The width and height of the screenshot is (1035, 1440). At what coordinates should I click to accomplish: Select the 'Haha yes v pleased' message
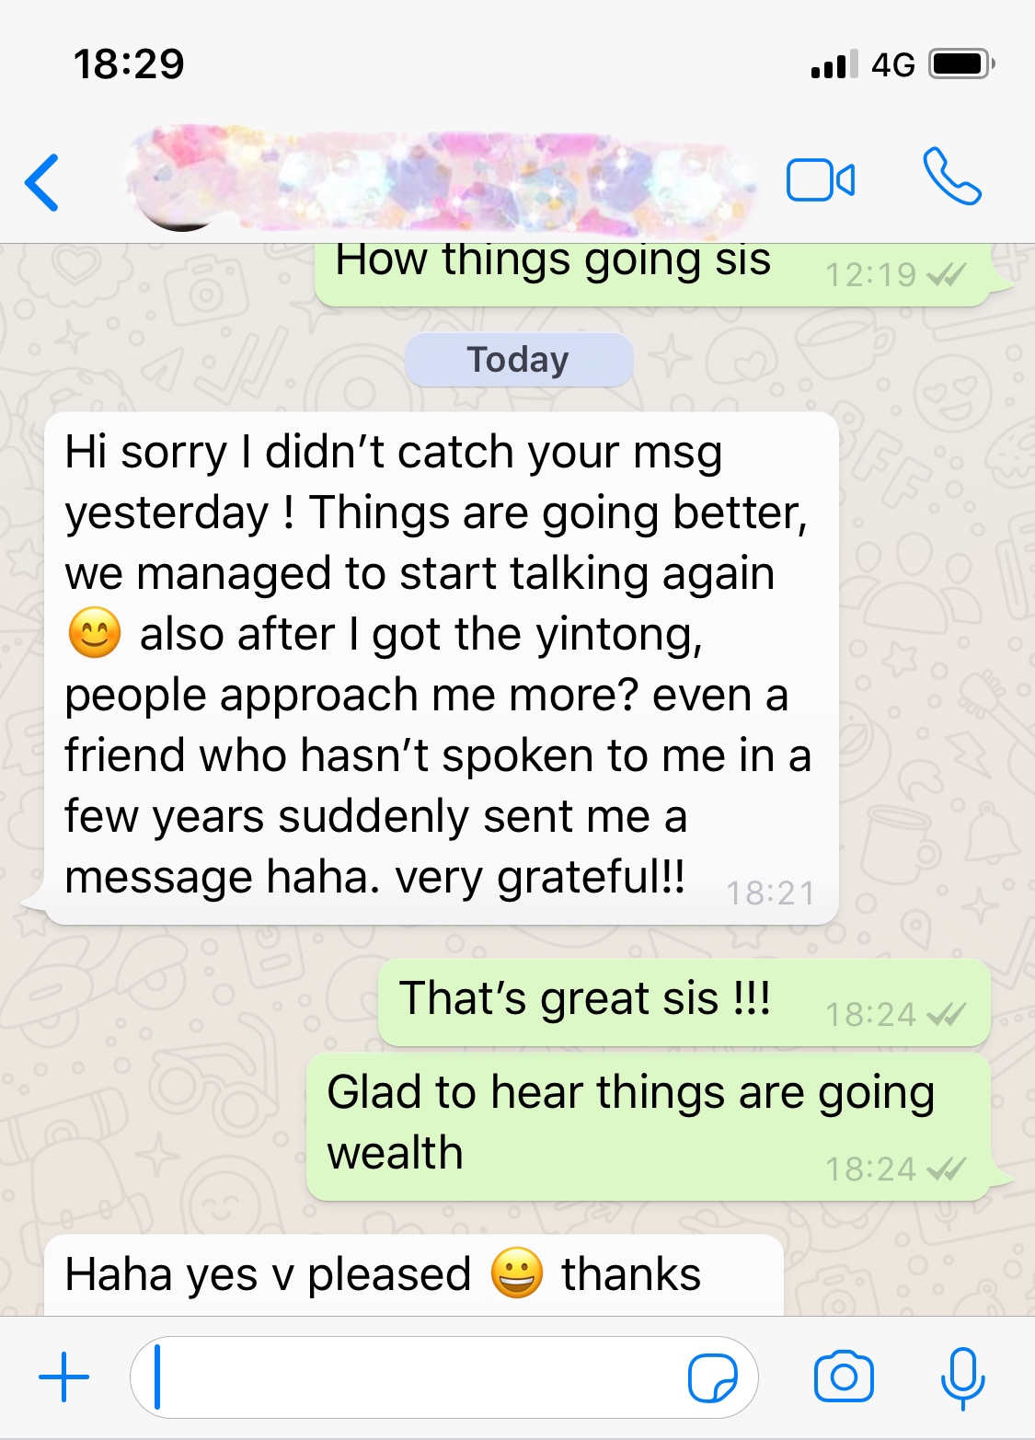(414, 1275)
